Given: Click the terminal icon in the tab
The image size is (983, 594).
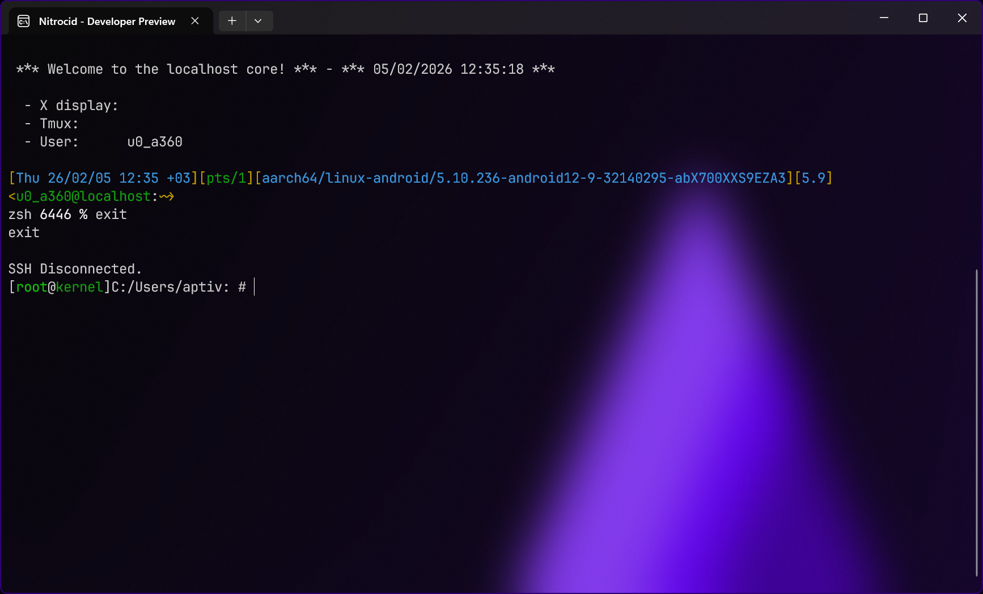Looking at the screenshot, I should [x=24, y=22].
